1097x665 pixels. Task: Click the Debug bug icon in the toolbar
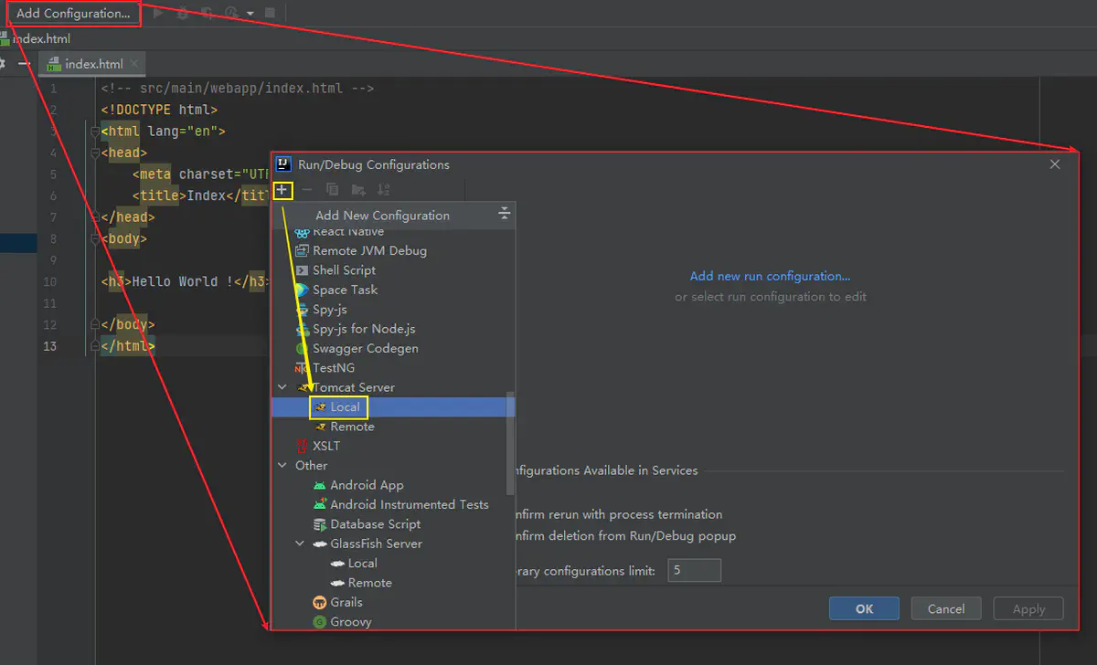point(183,13)
